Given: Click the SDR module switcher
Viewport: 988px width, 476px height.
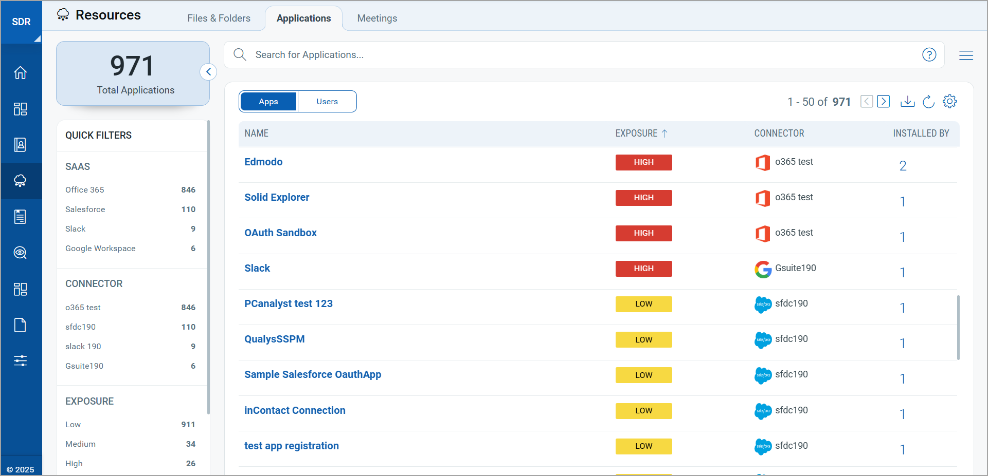Looking at the screenshot, I should tap(21, 22).
